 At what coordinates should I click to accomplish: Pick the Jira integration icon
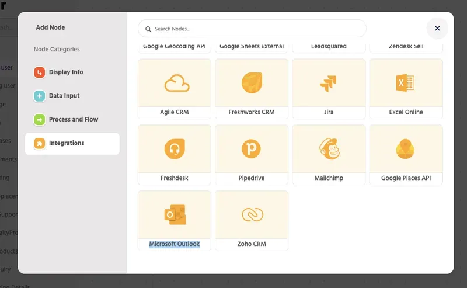(x=328, y=83)
